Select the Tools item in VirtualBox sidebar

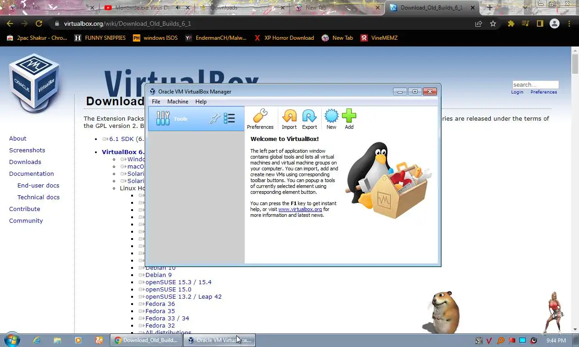[196, 119]
